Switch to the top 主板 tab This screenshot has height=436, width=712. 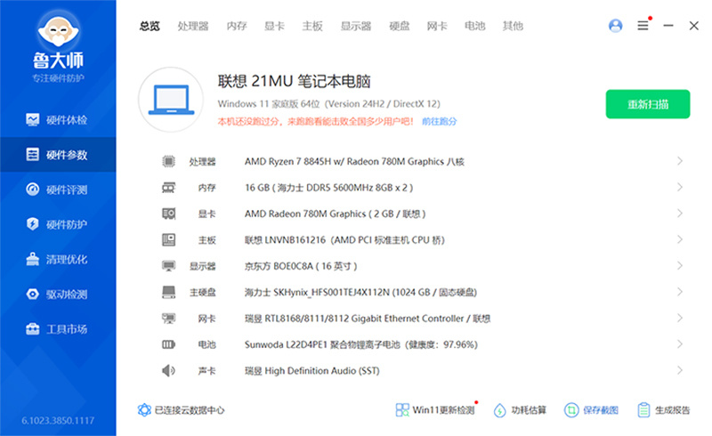click(312, 26)
